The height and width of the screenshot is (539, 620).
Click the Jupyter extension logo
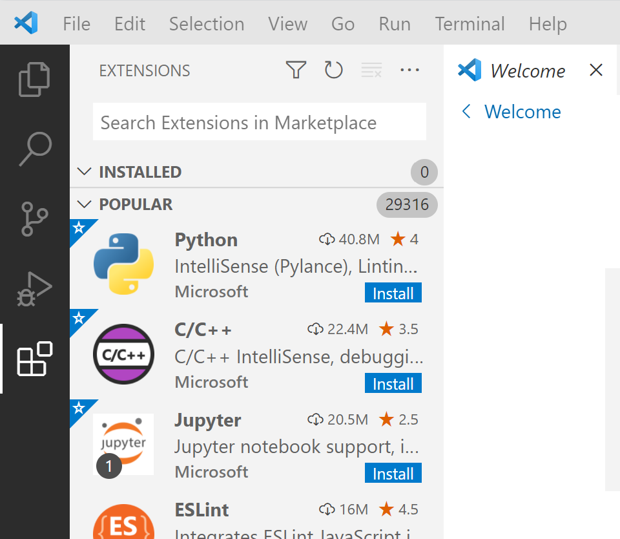tap(123, 444)
